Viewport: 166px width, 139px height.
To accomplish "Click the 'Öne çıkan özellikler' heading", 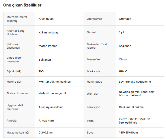I will tap(22, 5).
